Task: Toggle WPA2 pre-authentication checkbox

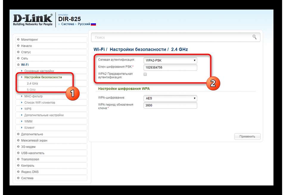Action: tap(145, 74)
